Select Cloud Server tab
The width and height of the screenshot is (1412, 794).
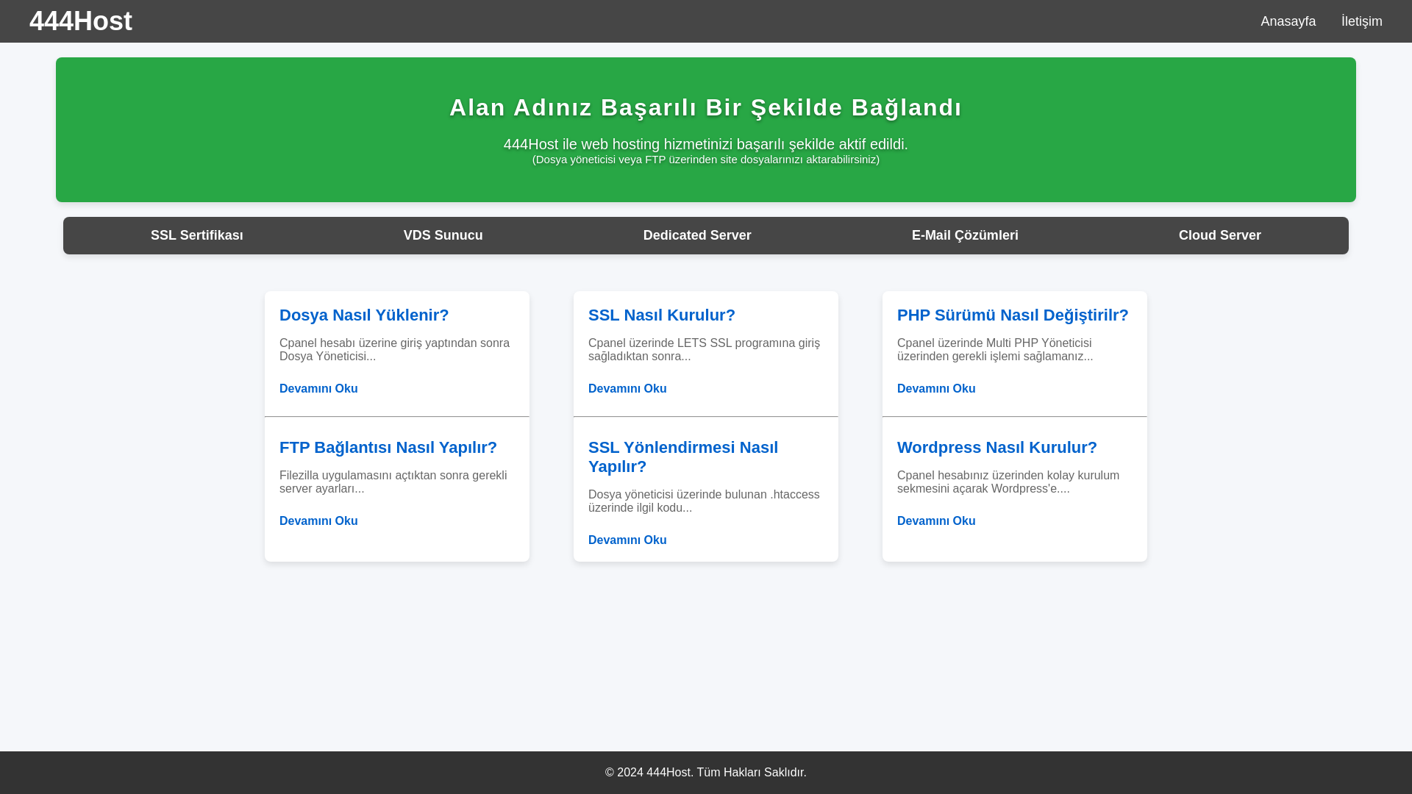coord(1219,235)
